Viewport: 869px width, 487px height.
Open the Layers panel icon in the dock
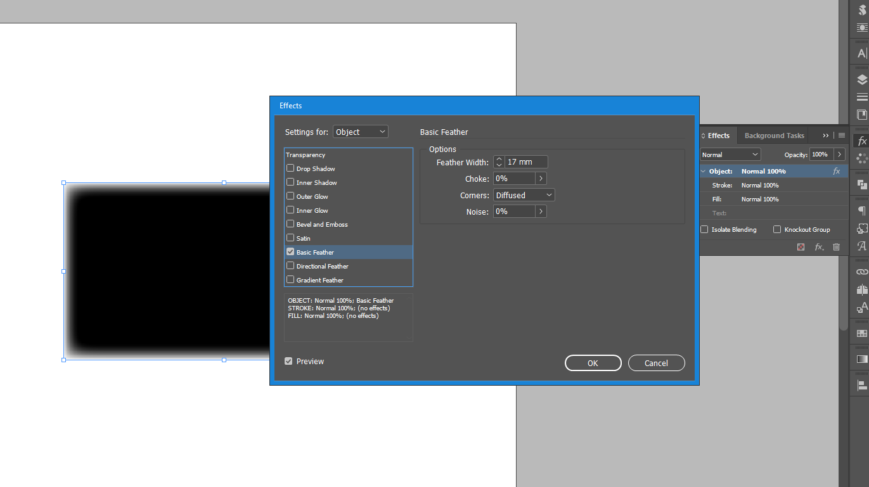pyautogui.click(x=862, y=80)
